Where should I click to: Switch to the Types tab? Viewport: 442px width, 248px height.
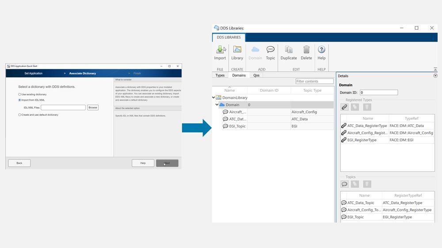click(x=220, y=75)
